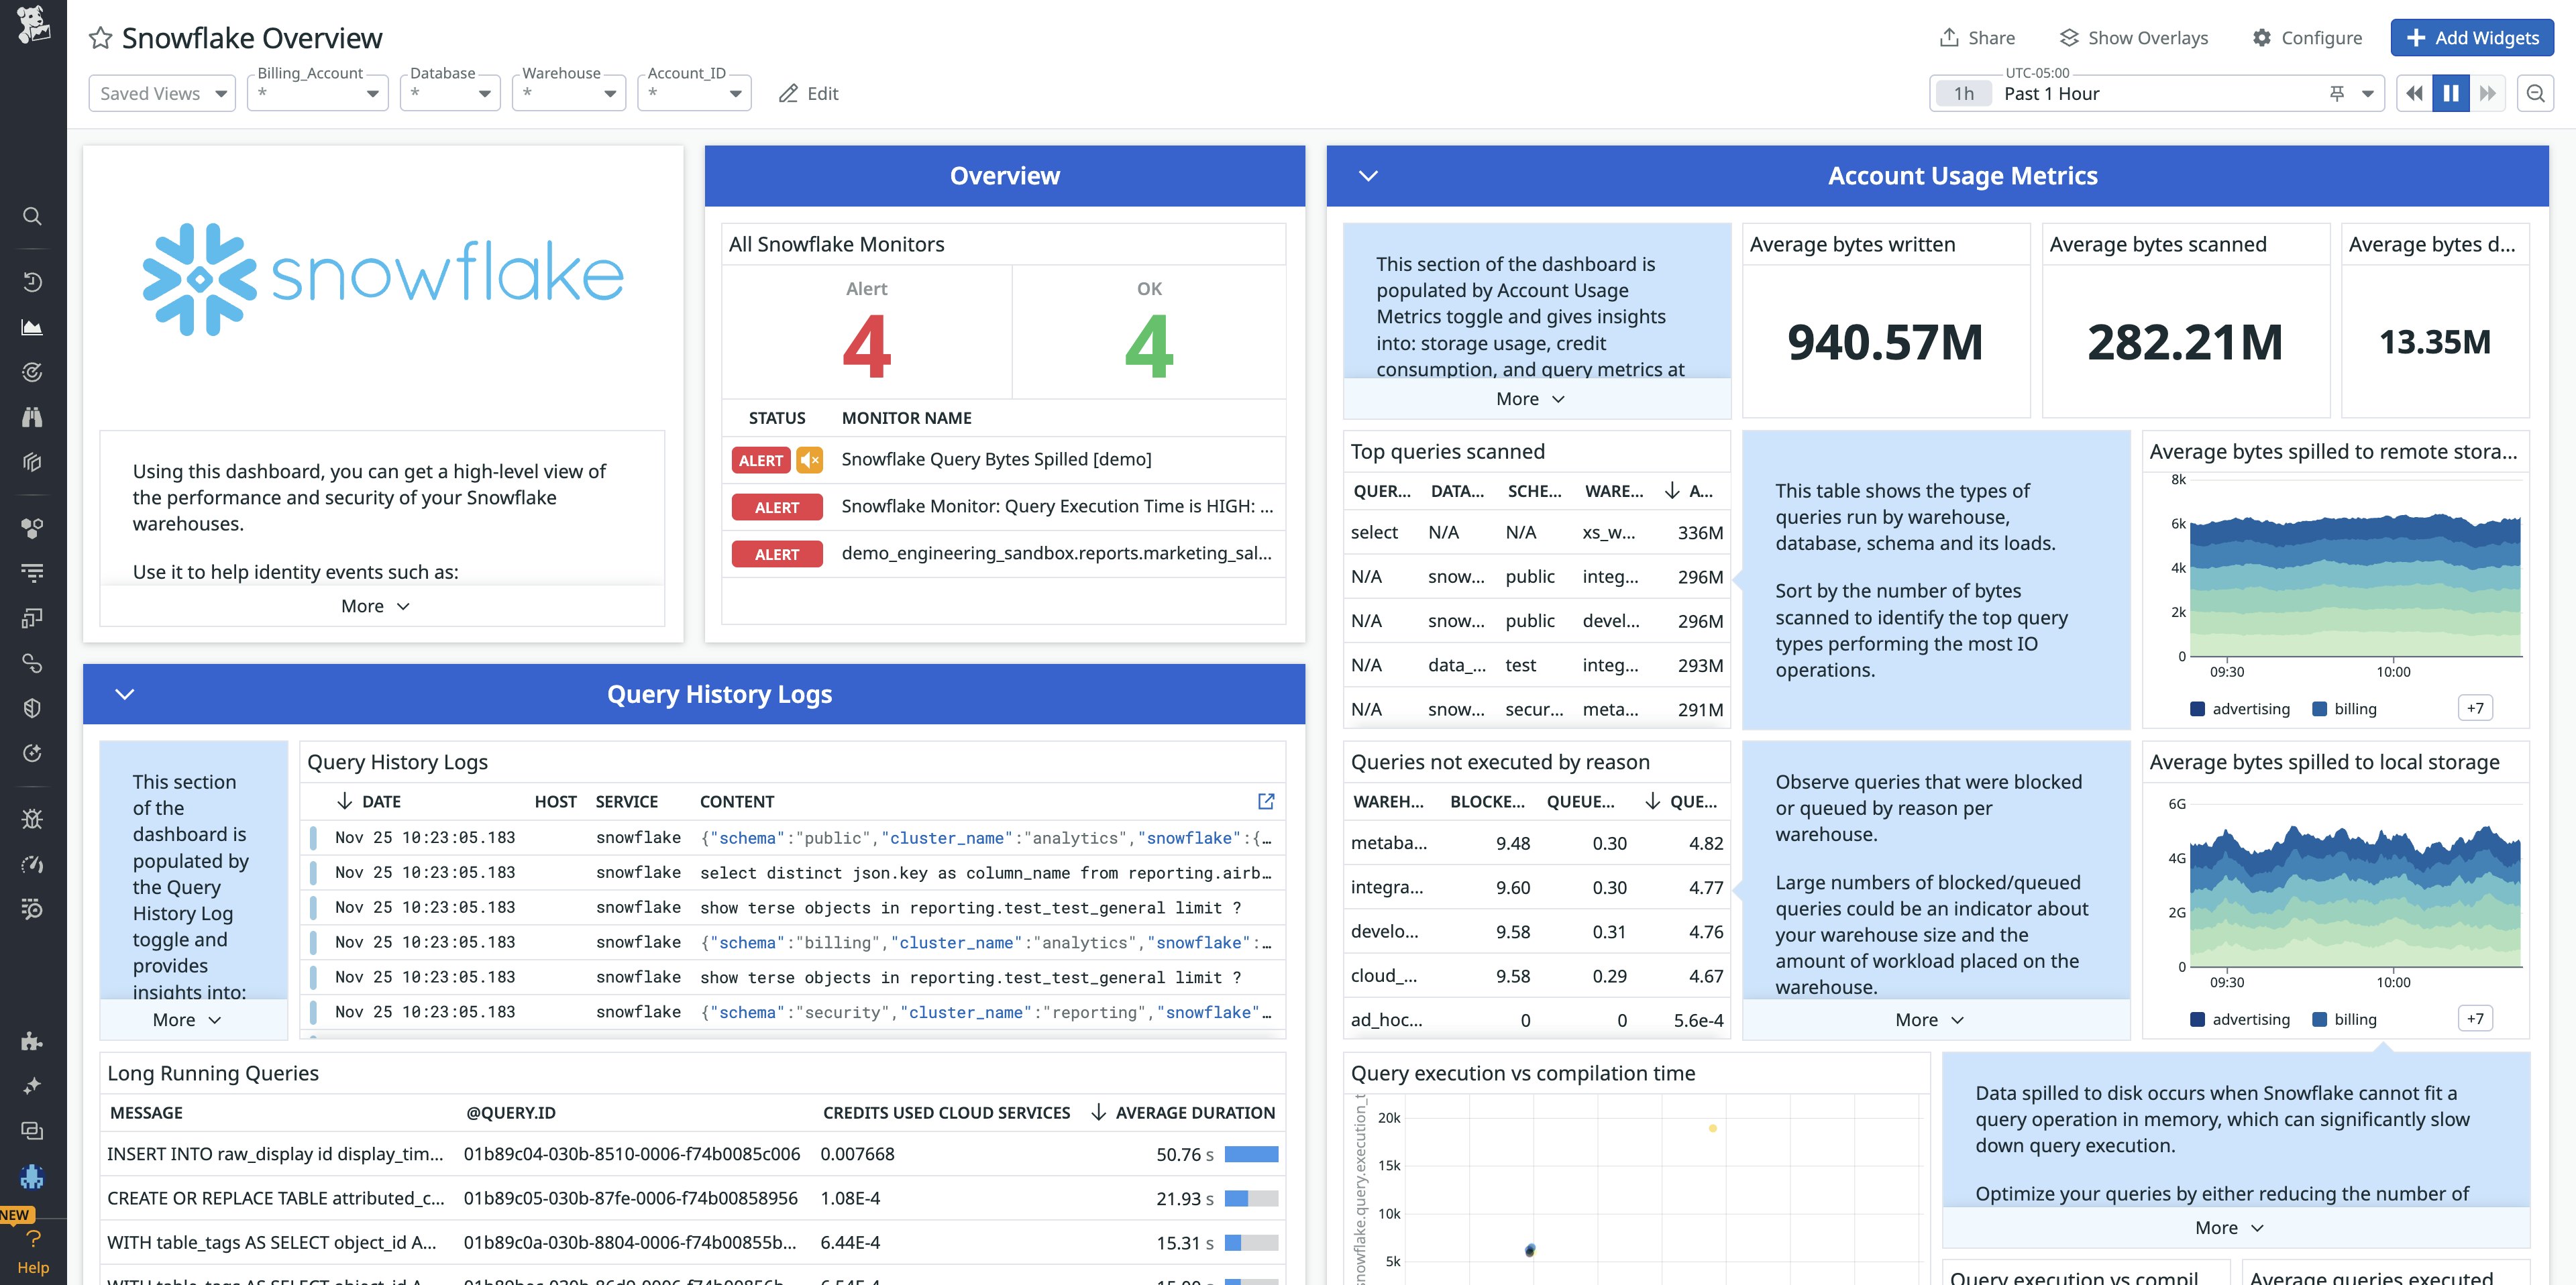Click the bug debugging icon in the sidebar

[x=33, y=819]
